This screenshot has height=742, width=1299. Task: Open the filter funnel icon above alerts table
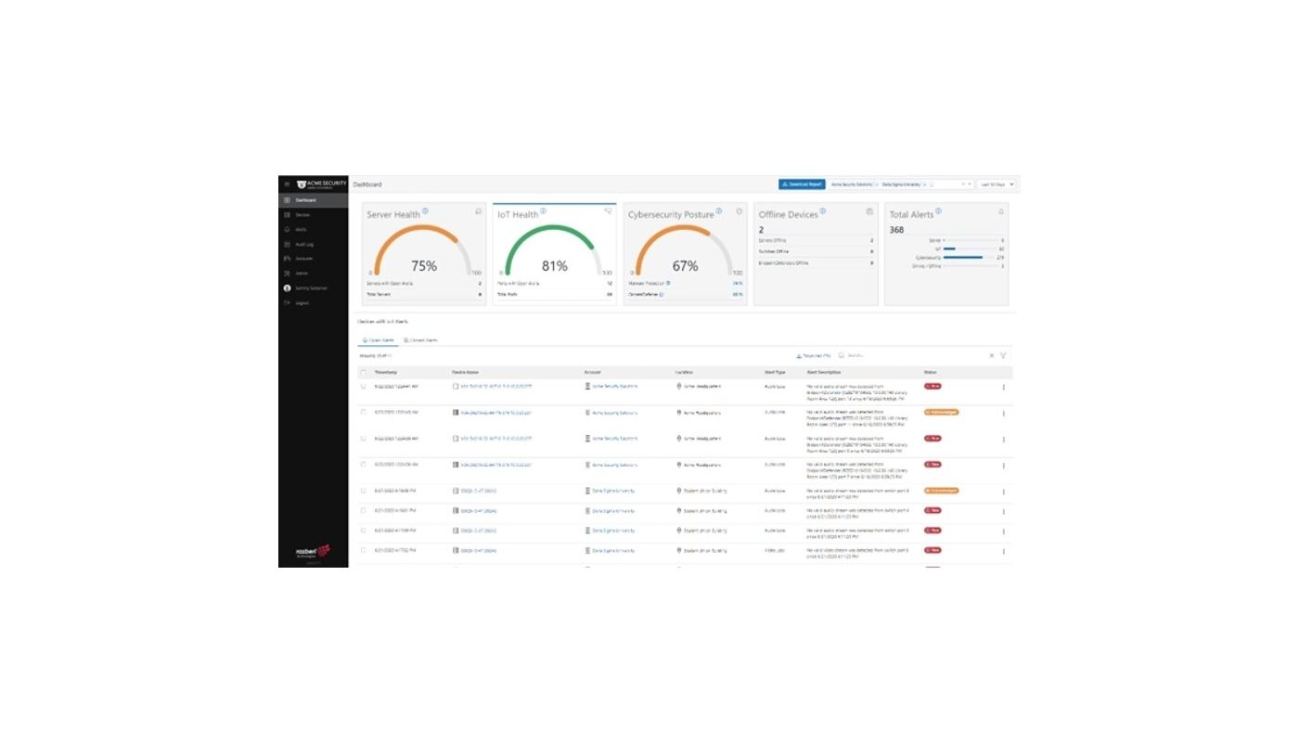(1003, 355)
